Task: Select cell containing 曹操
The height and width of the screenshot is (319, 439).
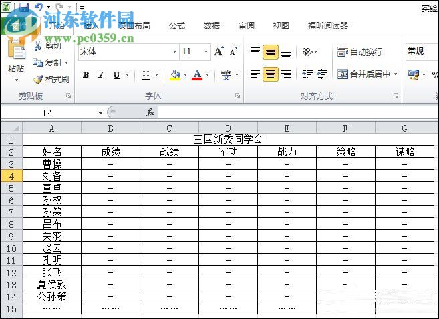Action: (x=52, y=164)
